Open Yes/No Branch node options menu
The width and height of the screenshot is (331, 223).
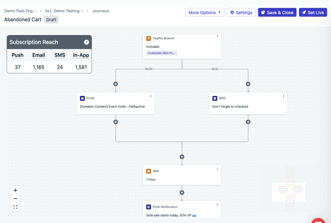[217, 37]
